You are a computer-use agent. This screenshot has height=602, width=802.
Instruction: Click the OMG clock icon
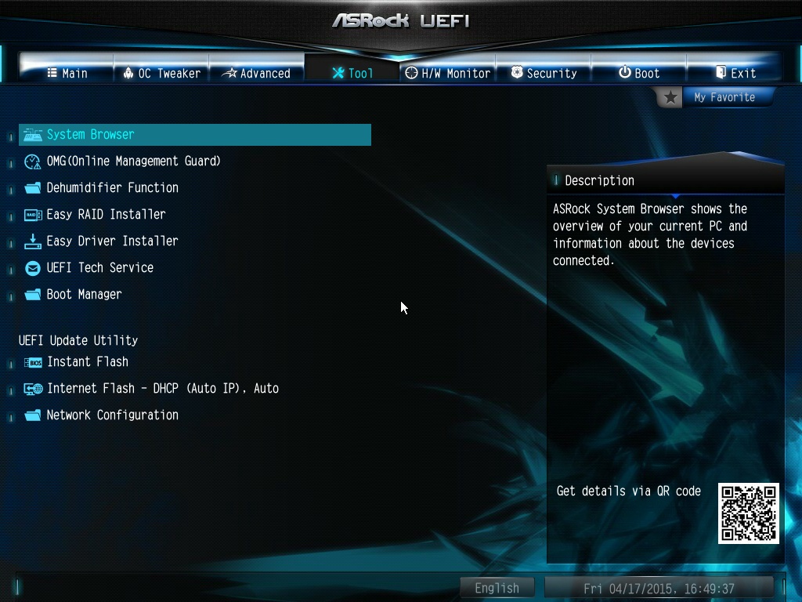click(32, 161)
